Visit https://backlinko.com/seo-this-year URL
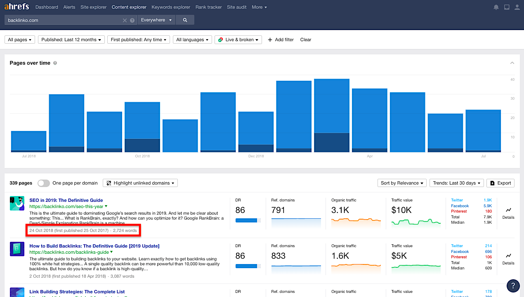 (66, 206)
